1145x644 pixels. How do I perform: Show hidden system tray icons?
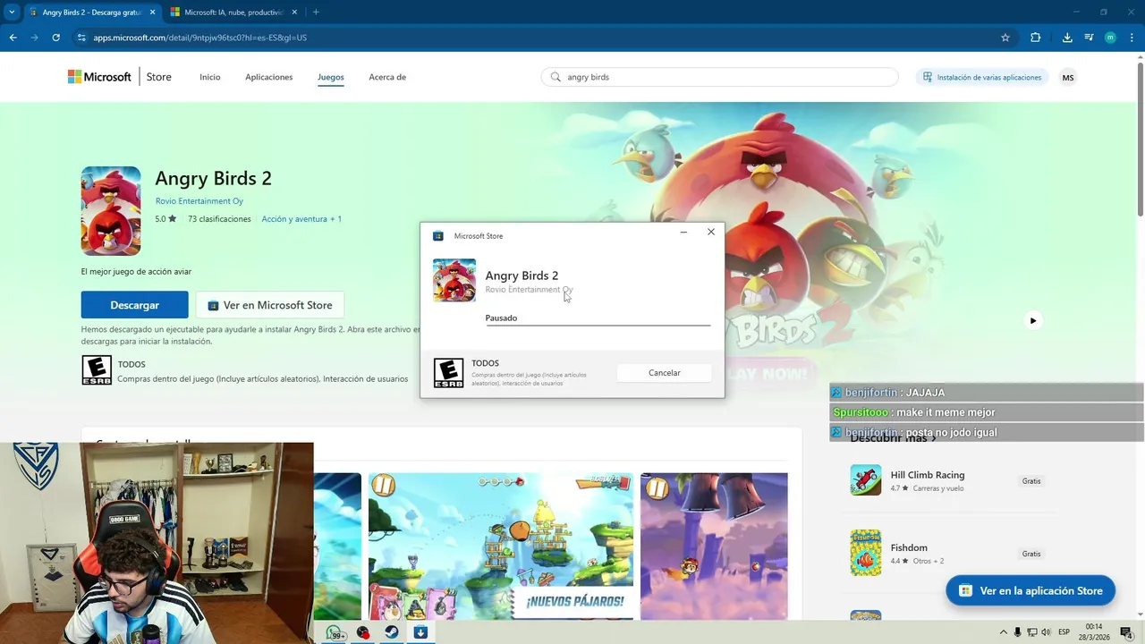tap(1003, 632)
